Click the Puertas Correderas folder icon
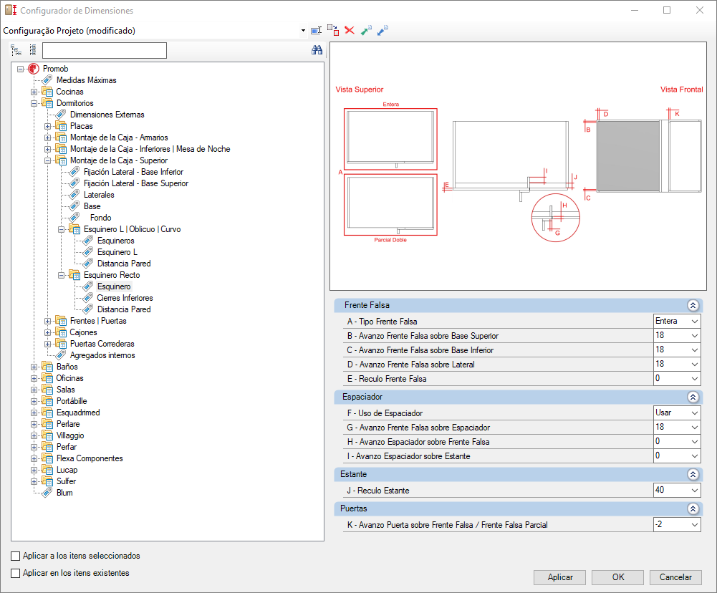This screenshot has width=717, height=593. (61, 343)
